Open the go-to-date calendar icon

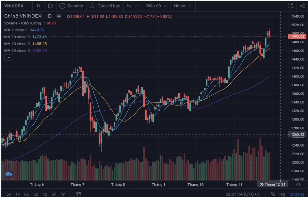[78, 194]
